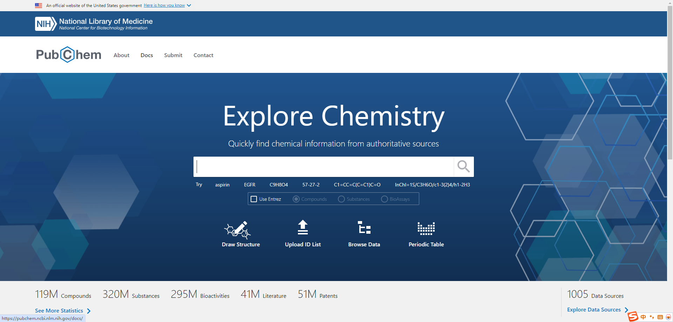The image size is (673, 322).
Task: Click the PubChem logo
Action: [69, 55]
